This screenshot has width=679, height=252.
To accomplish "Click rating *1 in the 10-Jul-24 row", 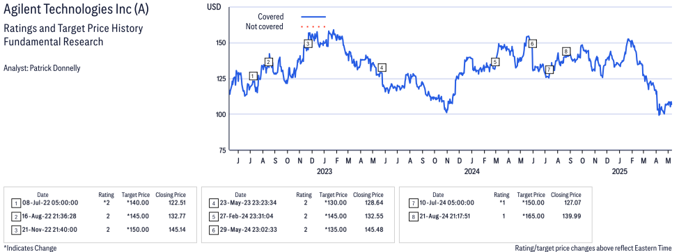I will [501, 203].
